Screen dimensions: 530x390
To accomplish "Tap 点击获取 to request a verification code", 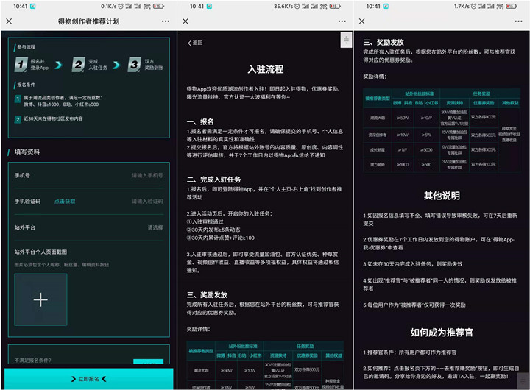I will click(65, 201).
